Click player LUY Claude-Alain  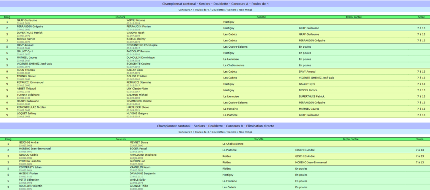pyautogui.click(x=138, y=89)
